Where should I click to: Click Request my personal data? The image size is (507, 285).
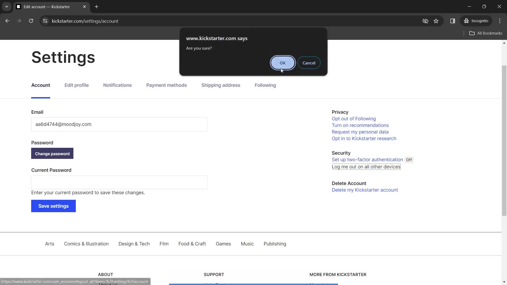coord(360,132)
